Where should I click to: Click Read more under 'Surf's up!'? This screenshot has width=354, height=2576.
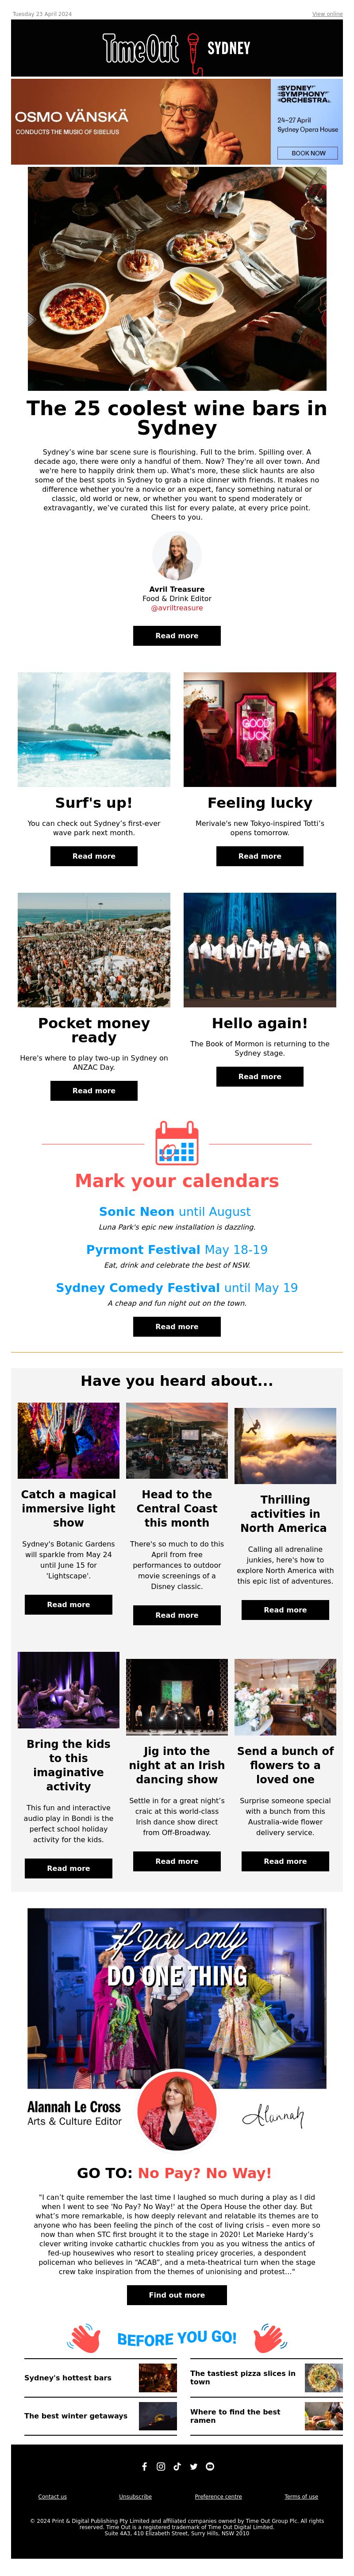tap(94, 856)
